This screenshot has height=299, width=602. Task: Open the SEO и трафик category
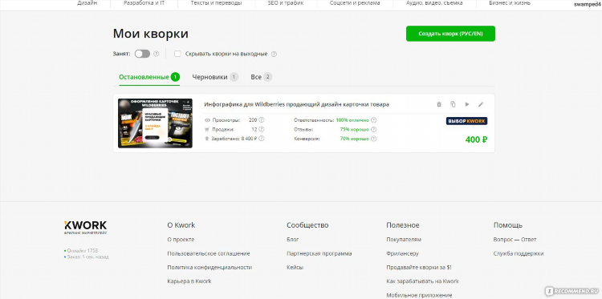(286, 3)
